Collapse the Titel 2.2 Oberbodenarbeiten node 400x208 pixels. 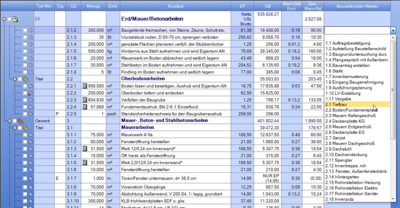[x=14, y=79]
